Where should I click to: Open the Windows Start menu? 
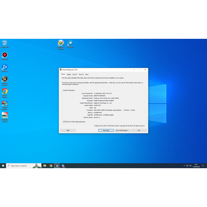point(3,166)
